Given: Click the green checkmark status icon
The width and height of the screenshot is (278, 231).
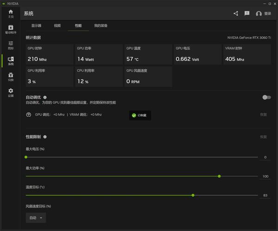Looking at the screenshot, I should (x=134, y=115).
